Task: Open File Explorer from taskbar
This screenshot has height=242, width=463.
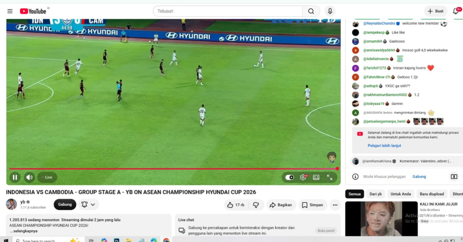Action: [129, 240]
